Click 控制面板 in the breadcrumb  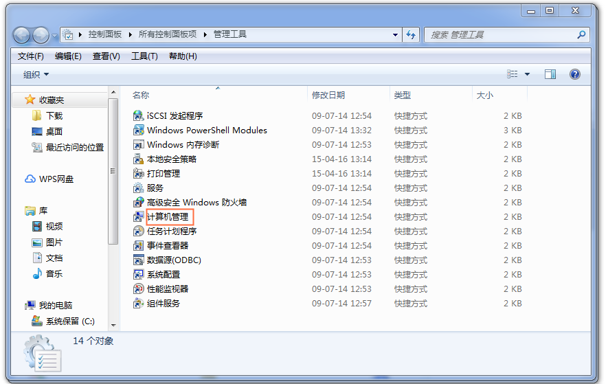[x=104, y=34]
